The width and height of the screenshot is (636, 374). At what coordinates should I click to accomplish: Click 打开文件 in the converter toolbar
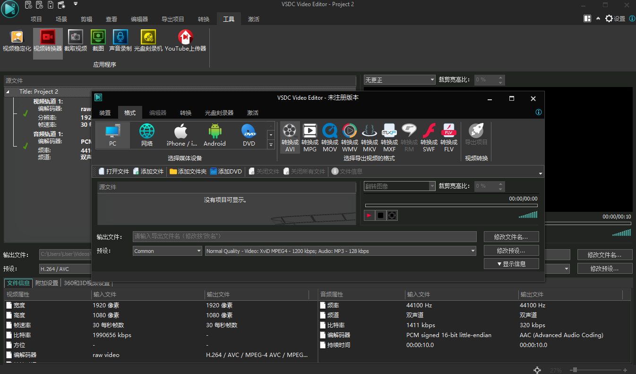114,171
